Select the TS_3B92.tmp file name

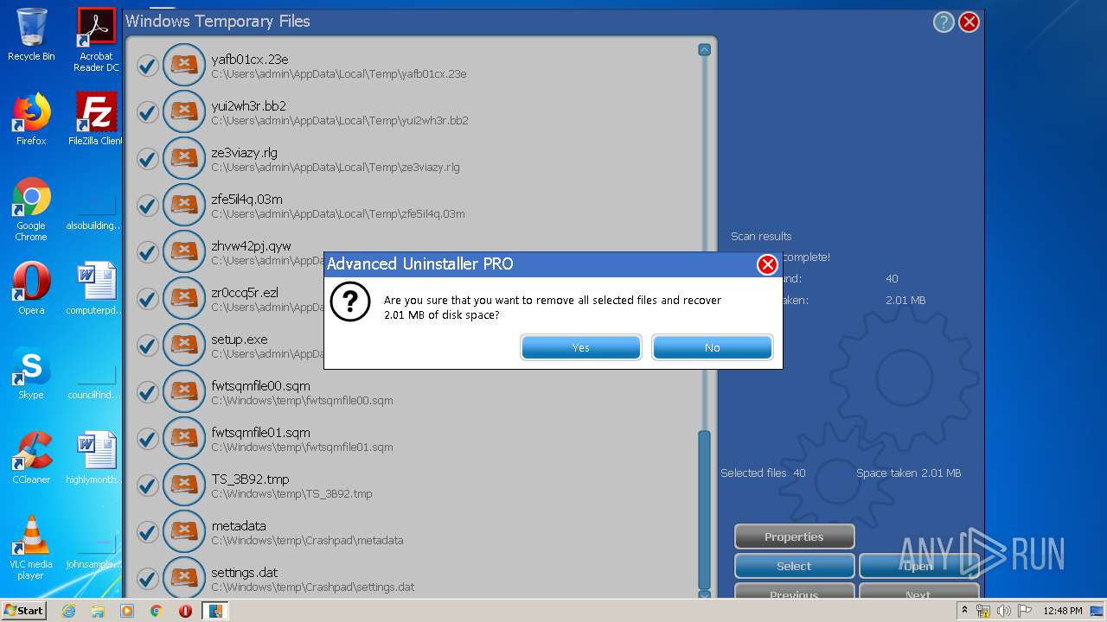[x=250, y=479]
